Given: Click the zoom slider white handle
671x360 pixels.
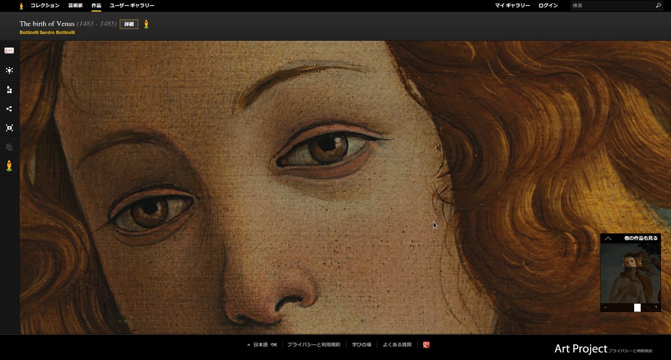Looking at the screenshot, I should point(637,308).
